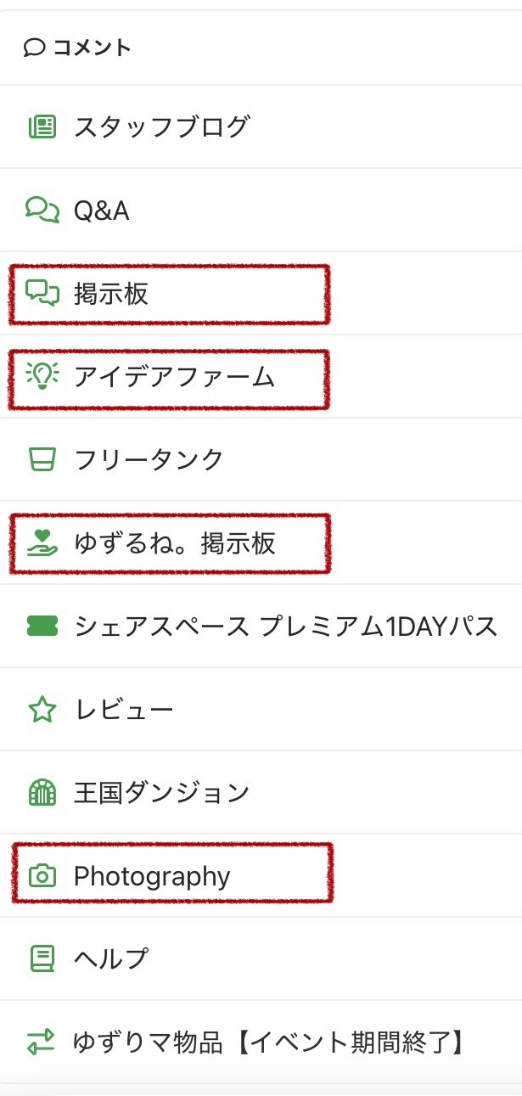Open the Photography link
The height and width of the screenshot is (1096, 522).
pos(152,875)
